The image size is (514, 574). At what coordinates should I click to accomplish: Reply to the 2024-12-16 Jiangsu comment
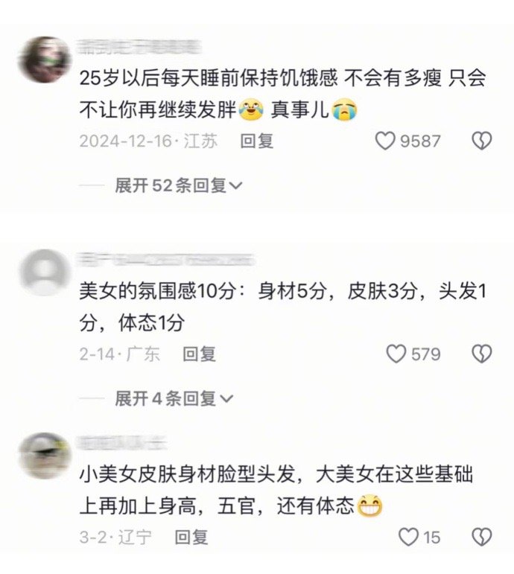point(257,141)
